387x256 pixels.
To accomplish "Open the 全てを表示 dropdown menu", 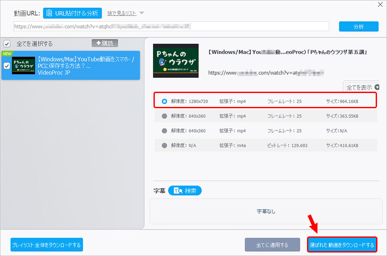I will pyautogui.click(x=361, y=87).
